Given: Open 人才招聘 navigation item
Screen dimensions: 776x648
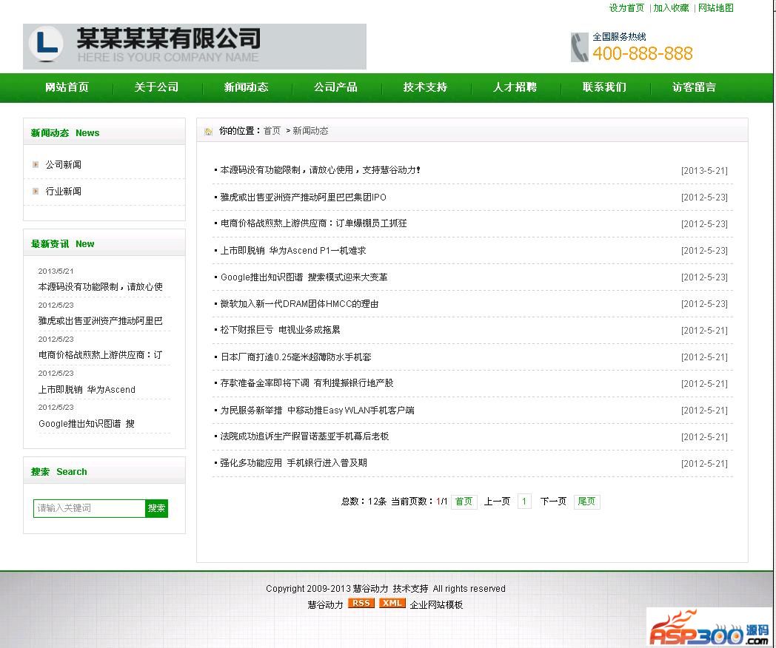Looking at the screenshot, I should [x=515, y=87].
